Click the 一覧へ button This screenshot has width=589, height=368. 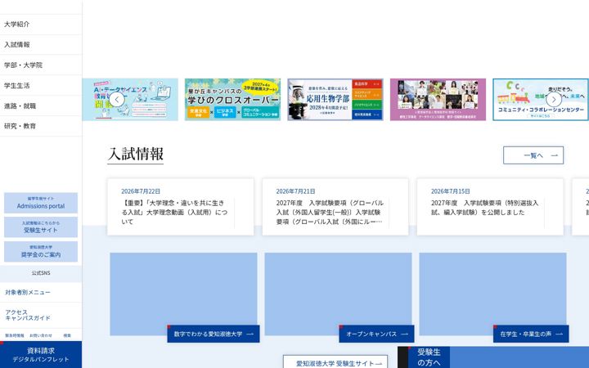(533, 155)
